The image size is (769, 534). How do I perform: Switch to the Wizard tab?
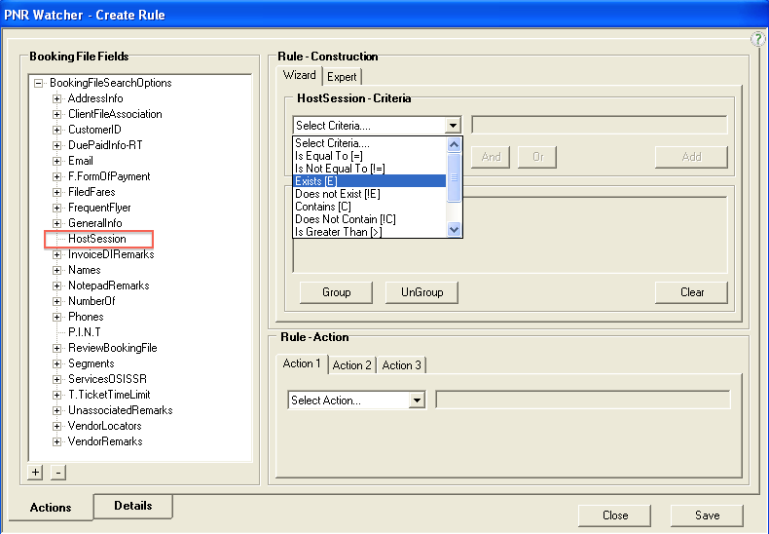pyautogui.click(x=299, y=75)
